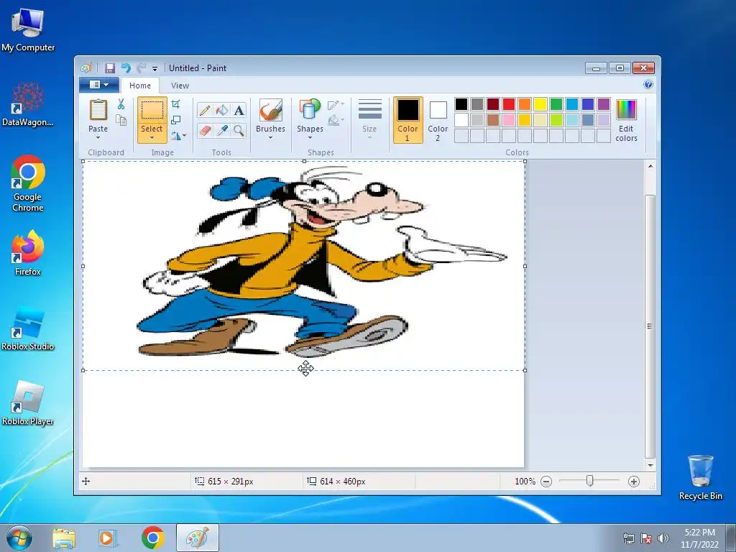The height and width of the screenshot is (552, 736).
Task: Switch to the View ribbon tab
Action: [x=180, y=86]
